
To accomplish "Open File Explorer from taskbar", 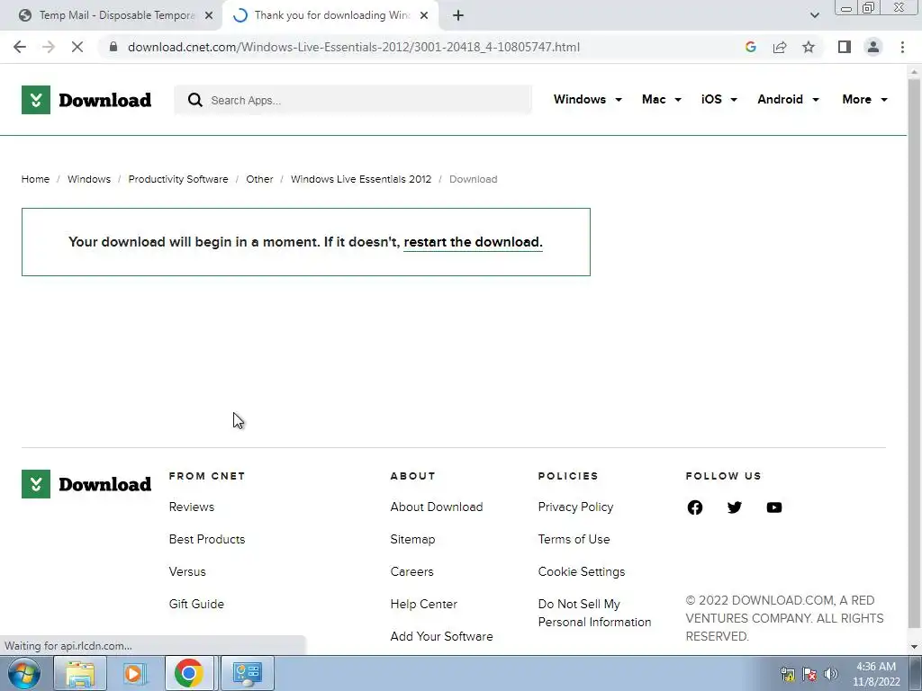I will coord(80,673).
